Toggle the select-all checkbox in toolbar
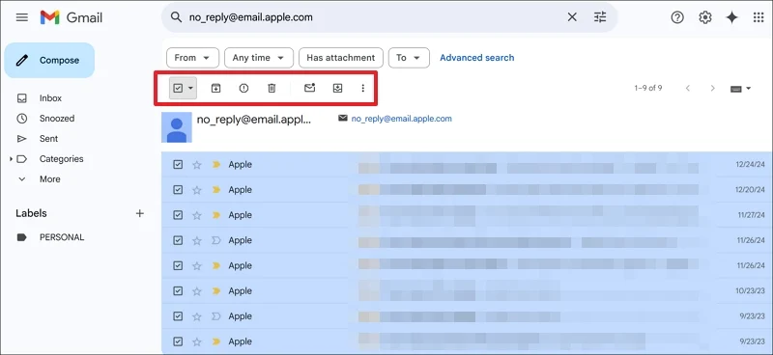The width and height of the screenshot is (773, 355). [x=178, y=88]
